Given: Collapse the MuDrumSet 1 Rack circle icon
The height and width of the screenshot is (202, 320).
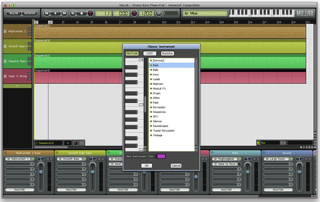Looking at the screenshot, I should click(5, 152).
